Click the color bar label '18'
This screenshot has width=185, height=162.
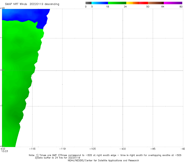click(107, 7)
